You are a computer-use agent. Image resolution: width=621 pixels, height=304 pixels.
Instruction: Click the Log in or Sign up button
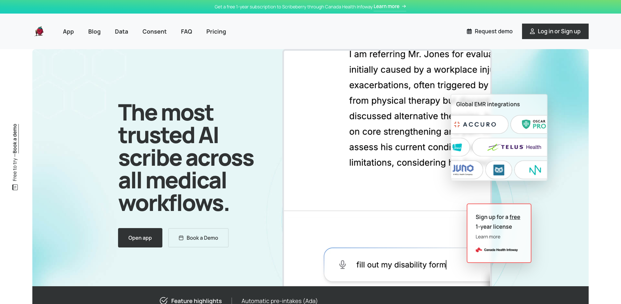[x=555, y=31]
